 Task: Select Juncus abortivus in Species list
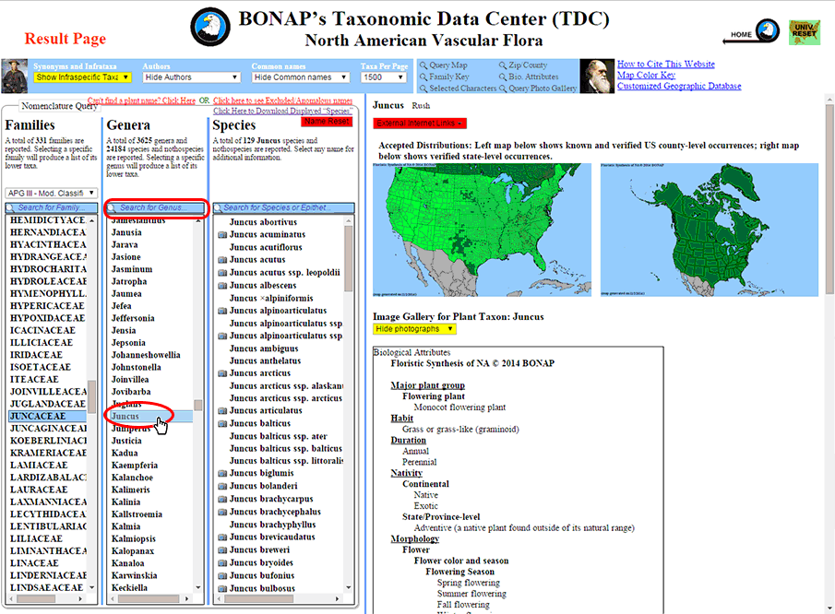pos(263,222)
